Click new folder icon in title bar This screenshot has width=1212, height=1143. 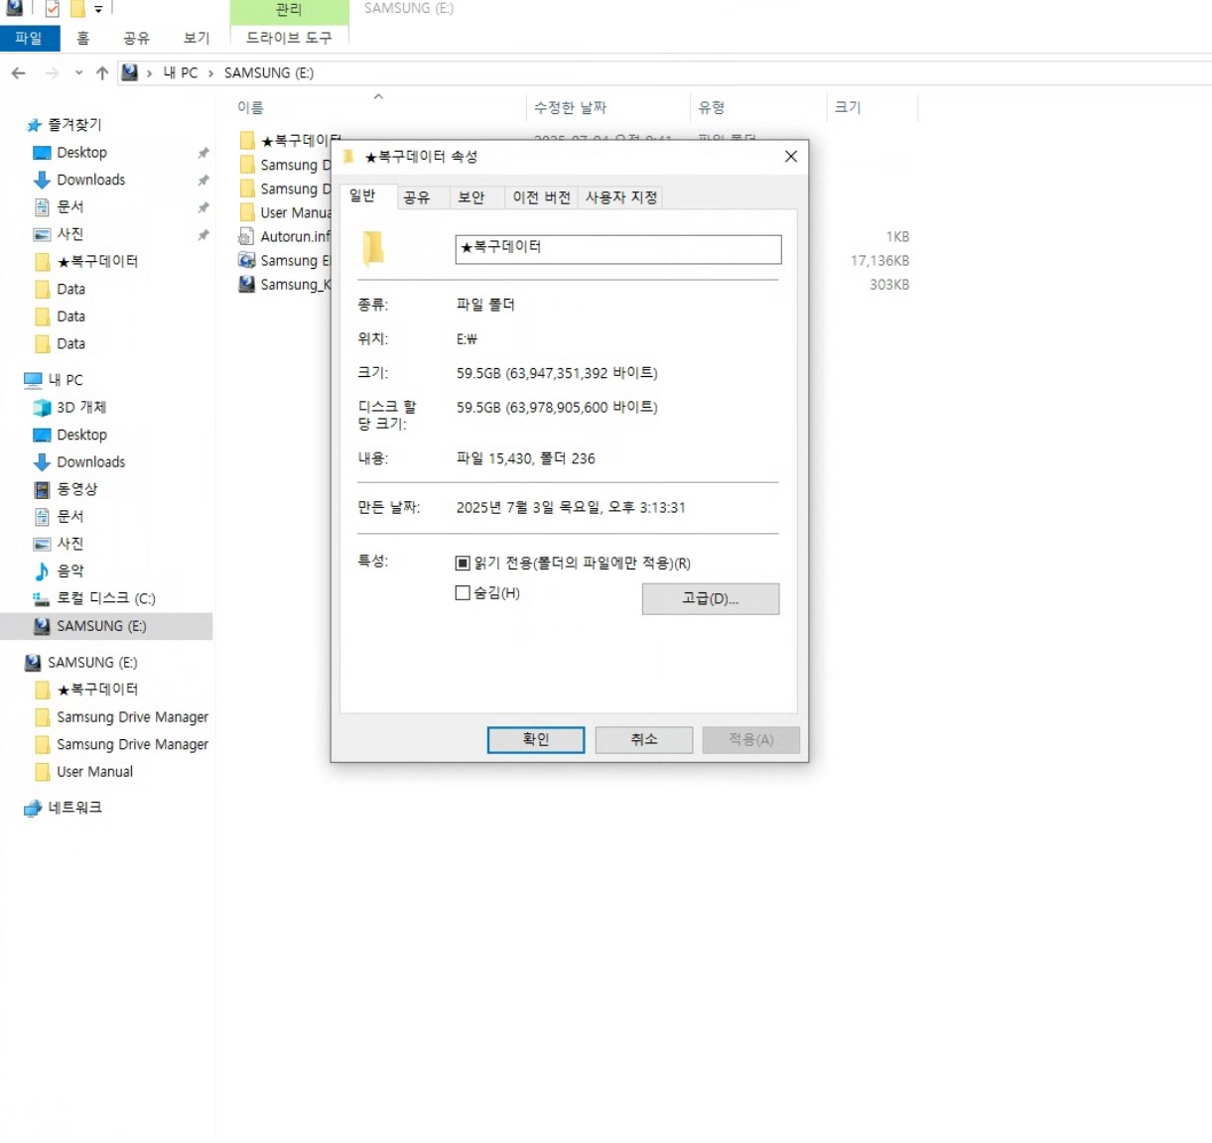(x=77, y=9)
